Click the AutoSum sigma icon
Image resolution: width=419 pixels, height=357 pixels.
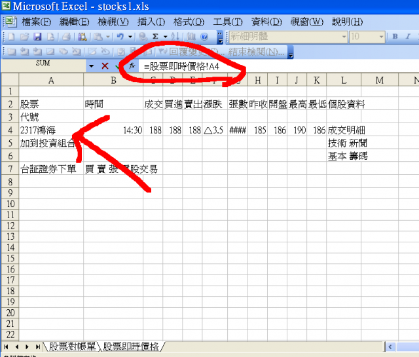pos(156,37)
